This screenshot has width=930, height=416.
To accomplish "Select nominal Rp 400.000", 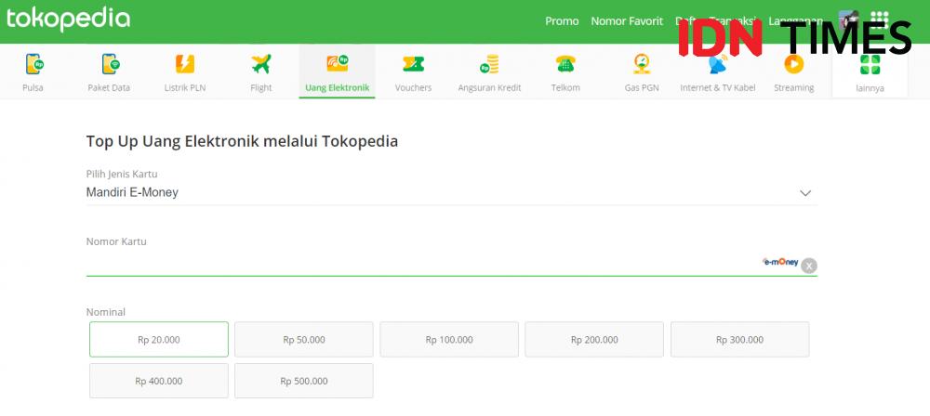I will [159, 381].
